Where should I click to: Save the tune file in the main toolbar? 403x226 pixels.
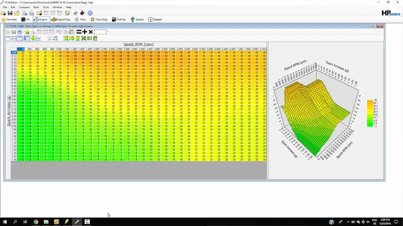click(10, 13)
